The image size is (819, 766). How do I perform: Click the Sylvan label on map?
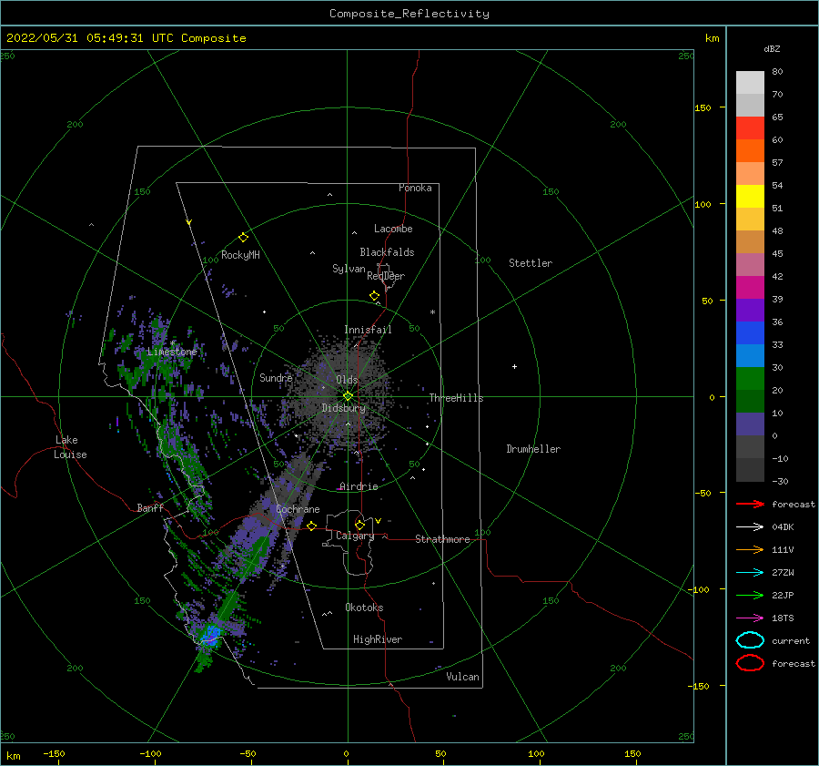point(349,269)
